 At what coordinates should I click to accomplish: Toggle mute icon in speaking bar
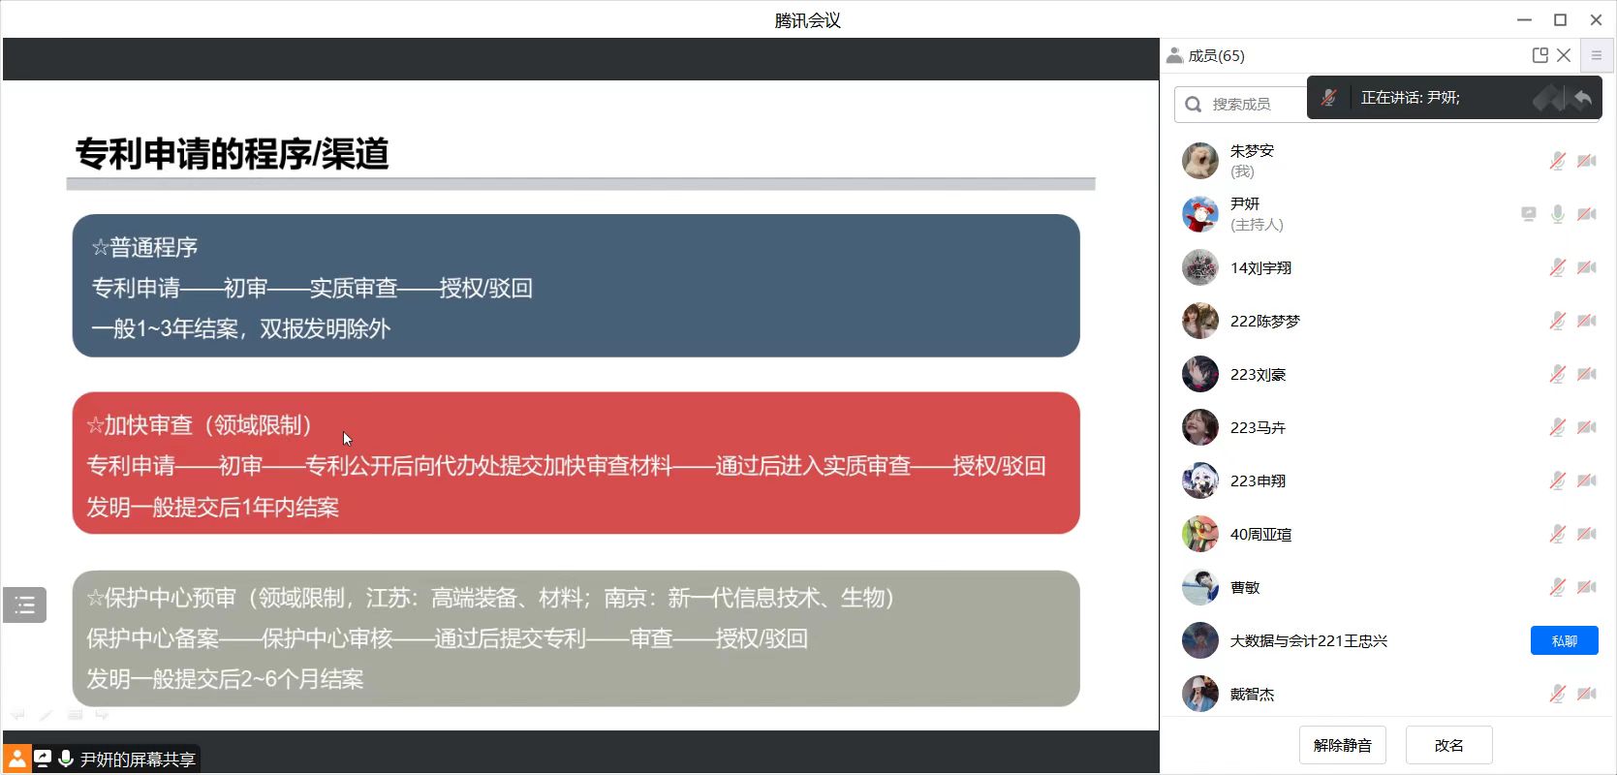click(x=1328, y=98)
